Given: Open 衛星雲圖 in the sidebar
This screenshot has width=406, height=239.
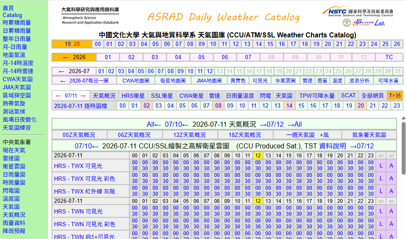Looking at the screenshot, I should (x=14, y=167).
